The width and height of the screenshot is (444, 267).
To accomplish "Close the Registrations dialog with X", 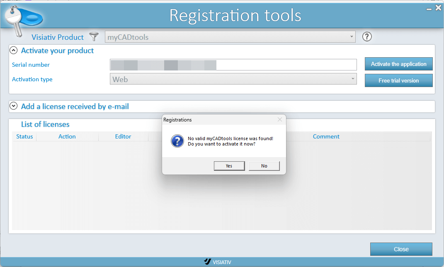I will point(280,119).
